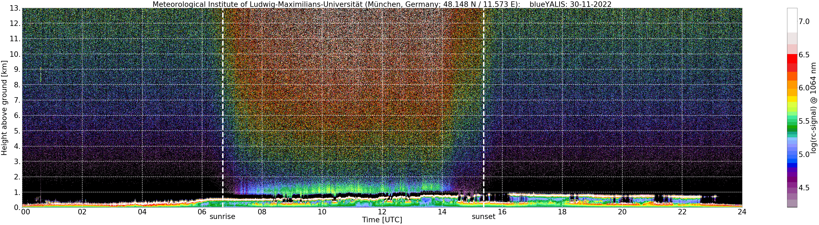Click the 8. height axis tick label

pyautogui.click(x=17, y=85)
